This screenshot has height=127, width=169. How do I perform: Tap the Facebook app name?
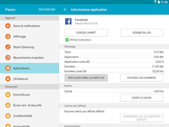tap(81, 20)
